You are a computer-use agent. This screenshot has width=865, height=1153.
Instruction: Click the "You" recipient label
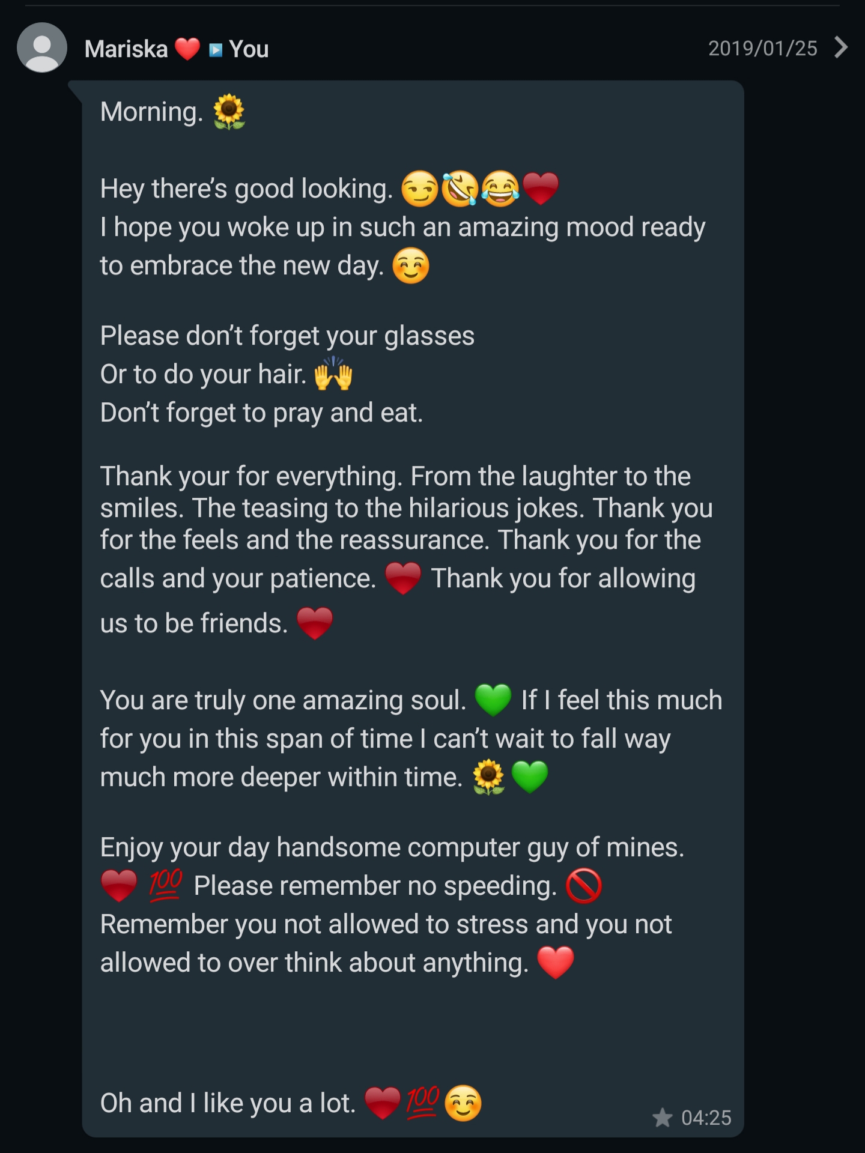(x=249, y=49)
